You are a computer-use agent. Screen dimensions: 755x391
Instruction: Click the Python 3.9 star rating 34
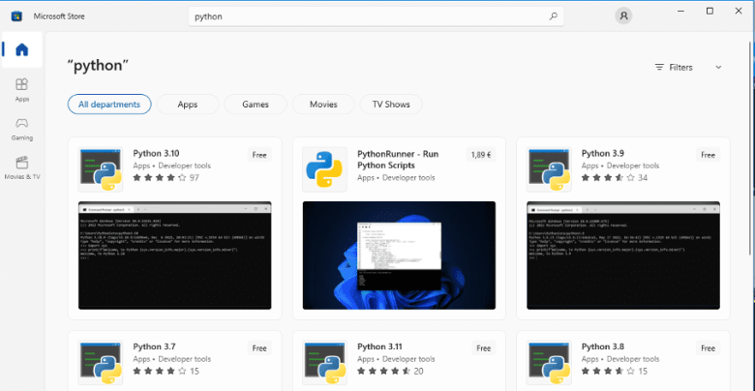click(x=615, y=178)
